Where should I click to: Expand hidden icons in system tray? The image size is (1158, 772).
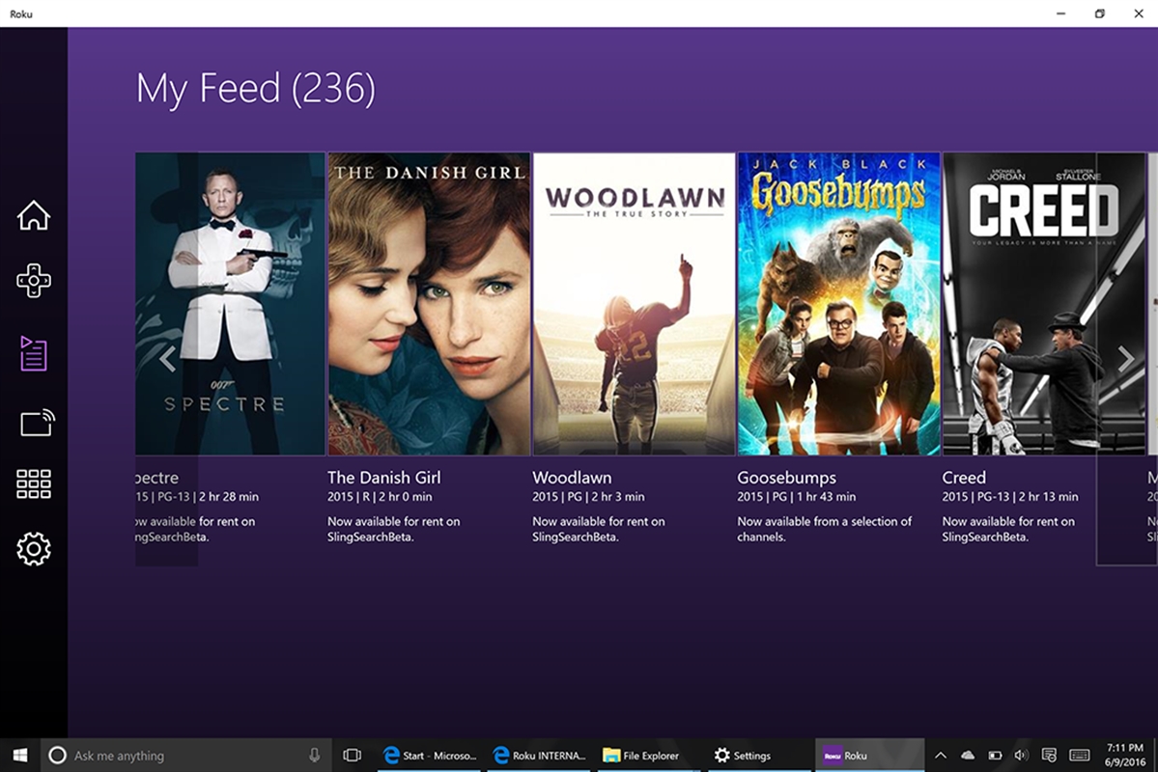(939, 755)
